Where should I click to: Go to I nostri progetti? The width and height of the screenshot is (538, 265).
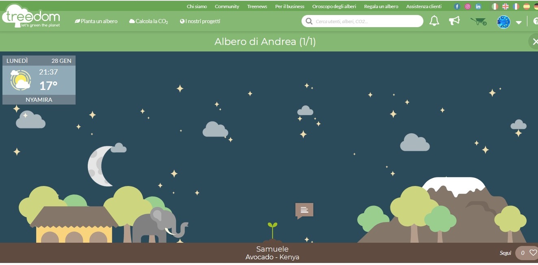(x=200, y=21)
